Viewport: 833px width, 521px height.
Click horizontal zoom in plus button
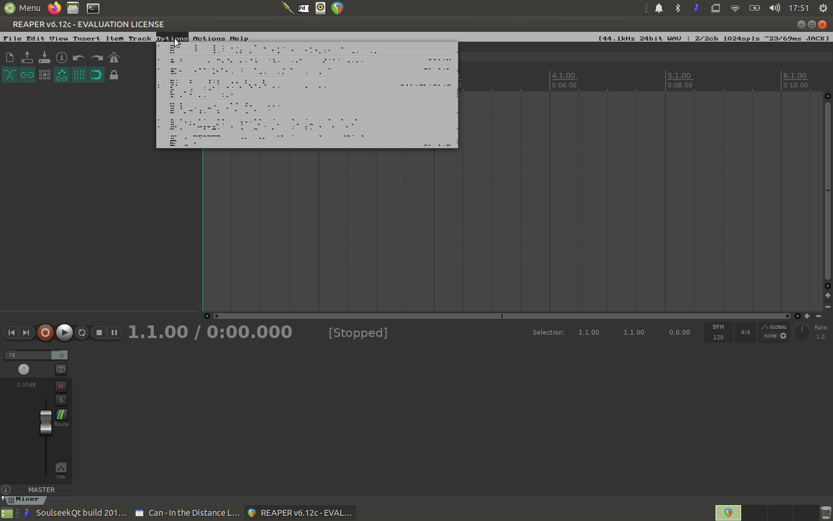pos(807,316)
